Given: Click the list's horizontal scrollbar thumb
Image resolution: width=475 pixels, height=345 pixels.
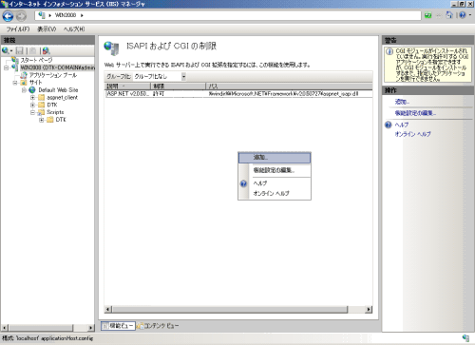Looking at the screenshot, I should point(230,309).
